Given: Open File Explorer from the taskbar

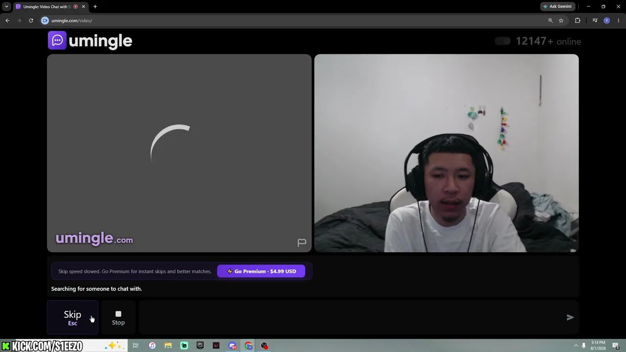Looking at the screenshot, I should 168,346.
